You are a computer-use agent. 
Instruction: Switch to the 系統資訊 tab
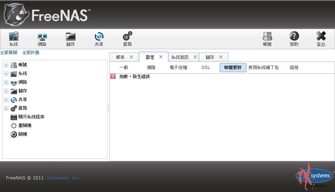[x=181, y=57]
